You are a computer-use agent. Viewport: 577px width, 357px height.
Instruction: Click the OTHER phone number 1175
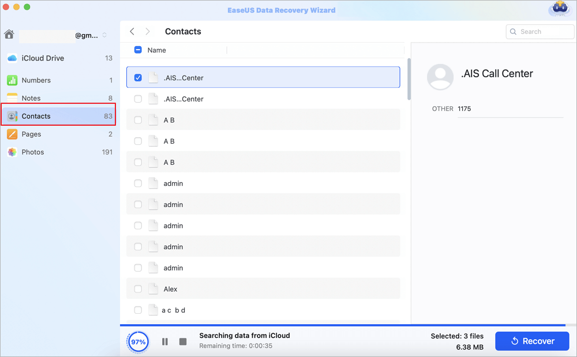[x=464, y=109]
